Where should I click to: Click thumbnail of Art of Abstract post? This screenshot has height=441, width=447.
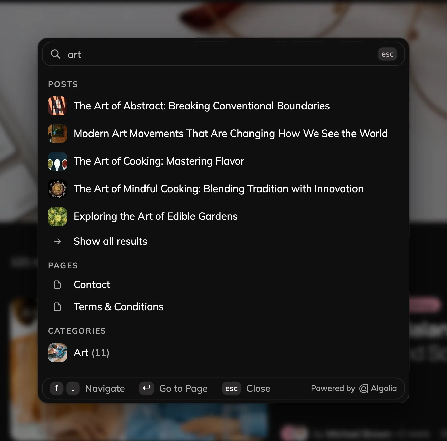57,106
